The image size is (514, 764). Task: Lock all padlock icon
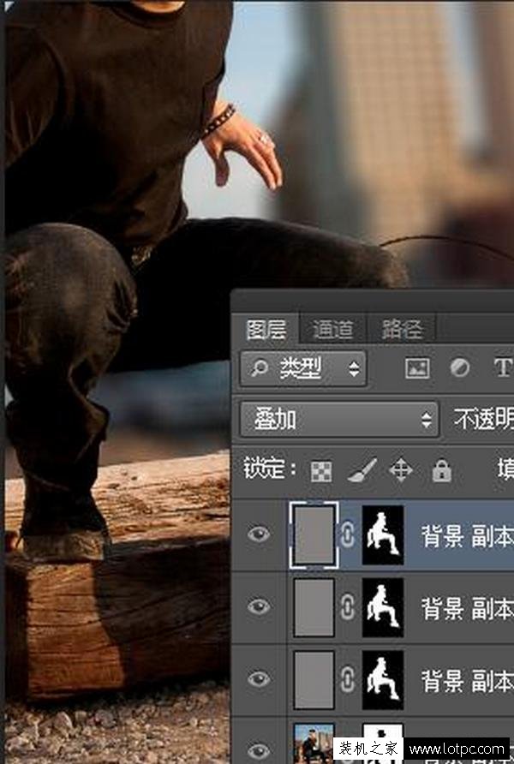[x=441, y=471]
